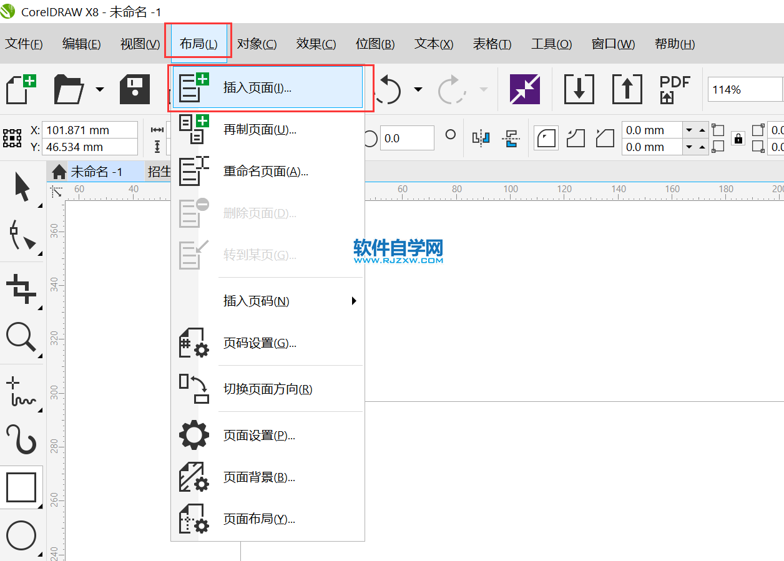
Task: Click the 布局(L) menu
Action: click(x=198, y=44)
